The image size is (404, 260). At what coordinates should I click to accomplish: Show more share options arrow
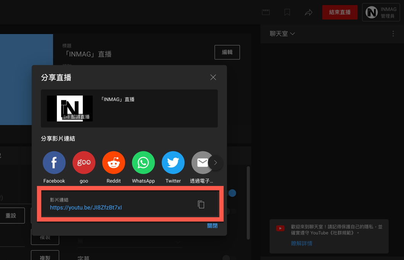[216, 163]
